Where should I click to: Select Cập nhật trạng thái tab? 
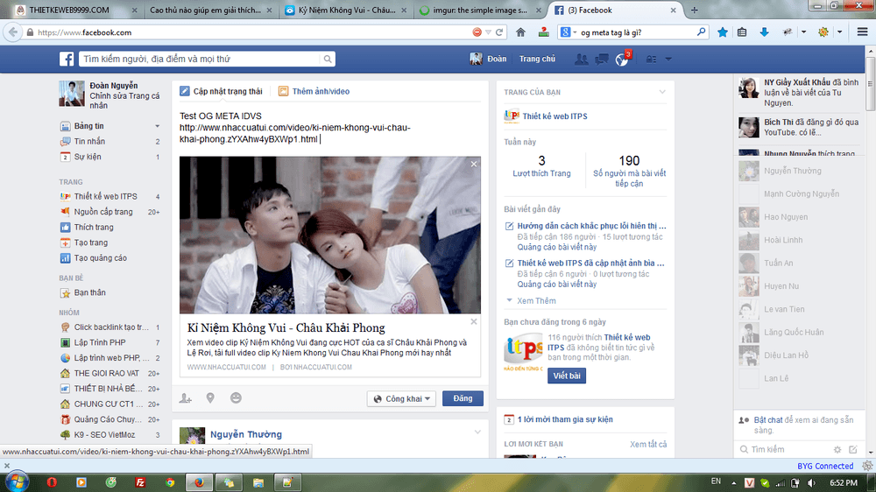(221, 91)
